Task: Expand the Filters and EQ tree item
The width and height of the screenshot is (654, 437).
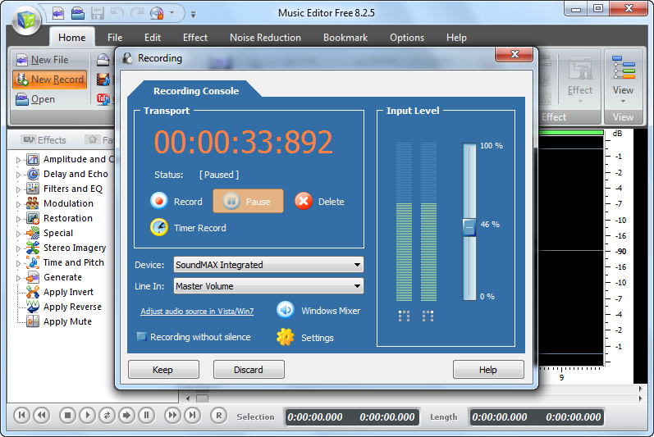Action: [x=19, y=189]
